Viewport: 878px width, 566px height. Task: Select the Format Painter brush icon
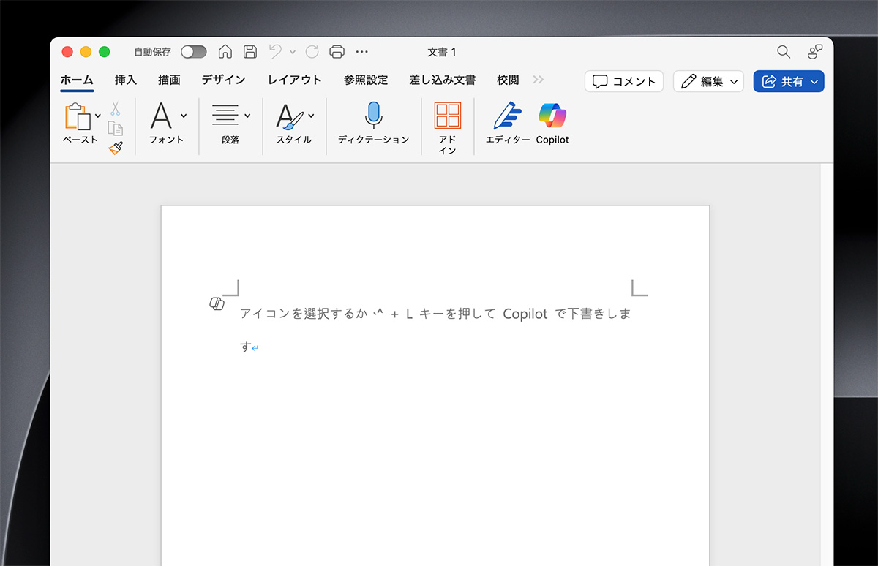tap(116, 148)
